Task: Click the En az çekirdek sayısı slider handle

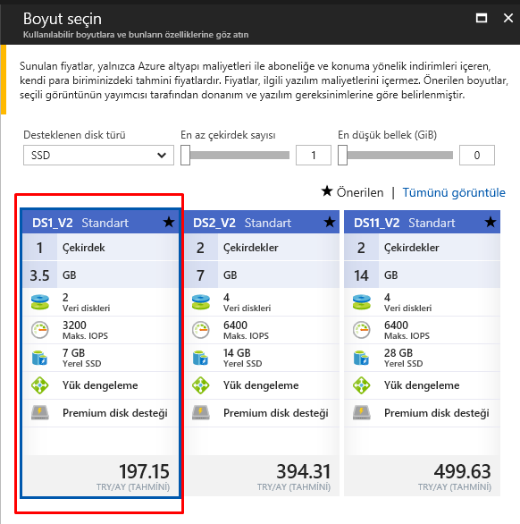Action: (185, 155)
